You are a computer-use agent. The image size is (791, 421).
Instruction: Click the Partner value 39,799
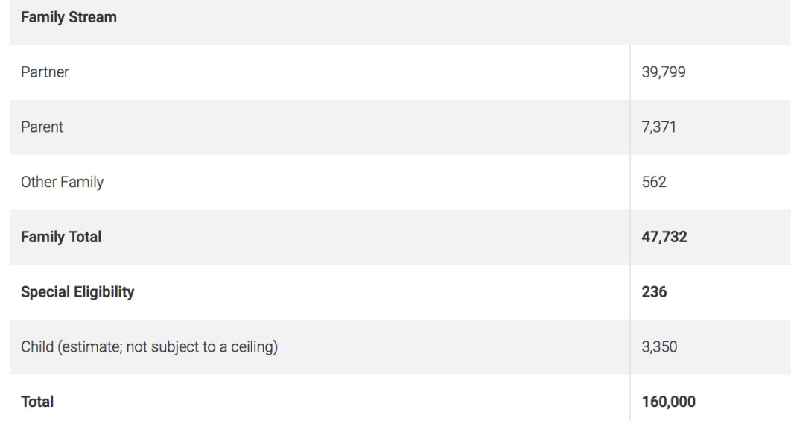coord(663,72)
